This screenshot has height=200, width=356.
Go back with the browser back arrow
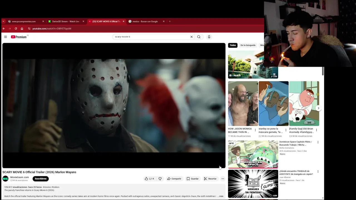tap(4, 29)
